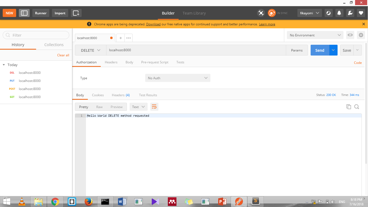Click Clear all history link
Viewport: 368px width, 207px height.
point(63,55)
